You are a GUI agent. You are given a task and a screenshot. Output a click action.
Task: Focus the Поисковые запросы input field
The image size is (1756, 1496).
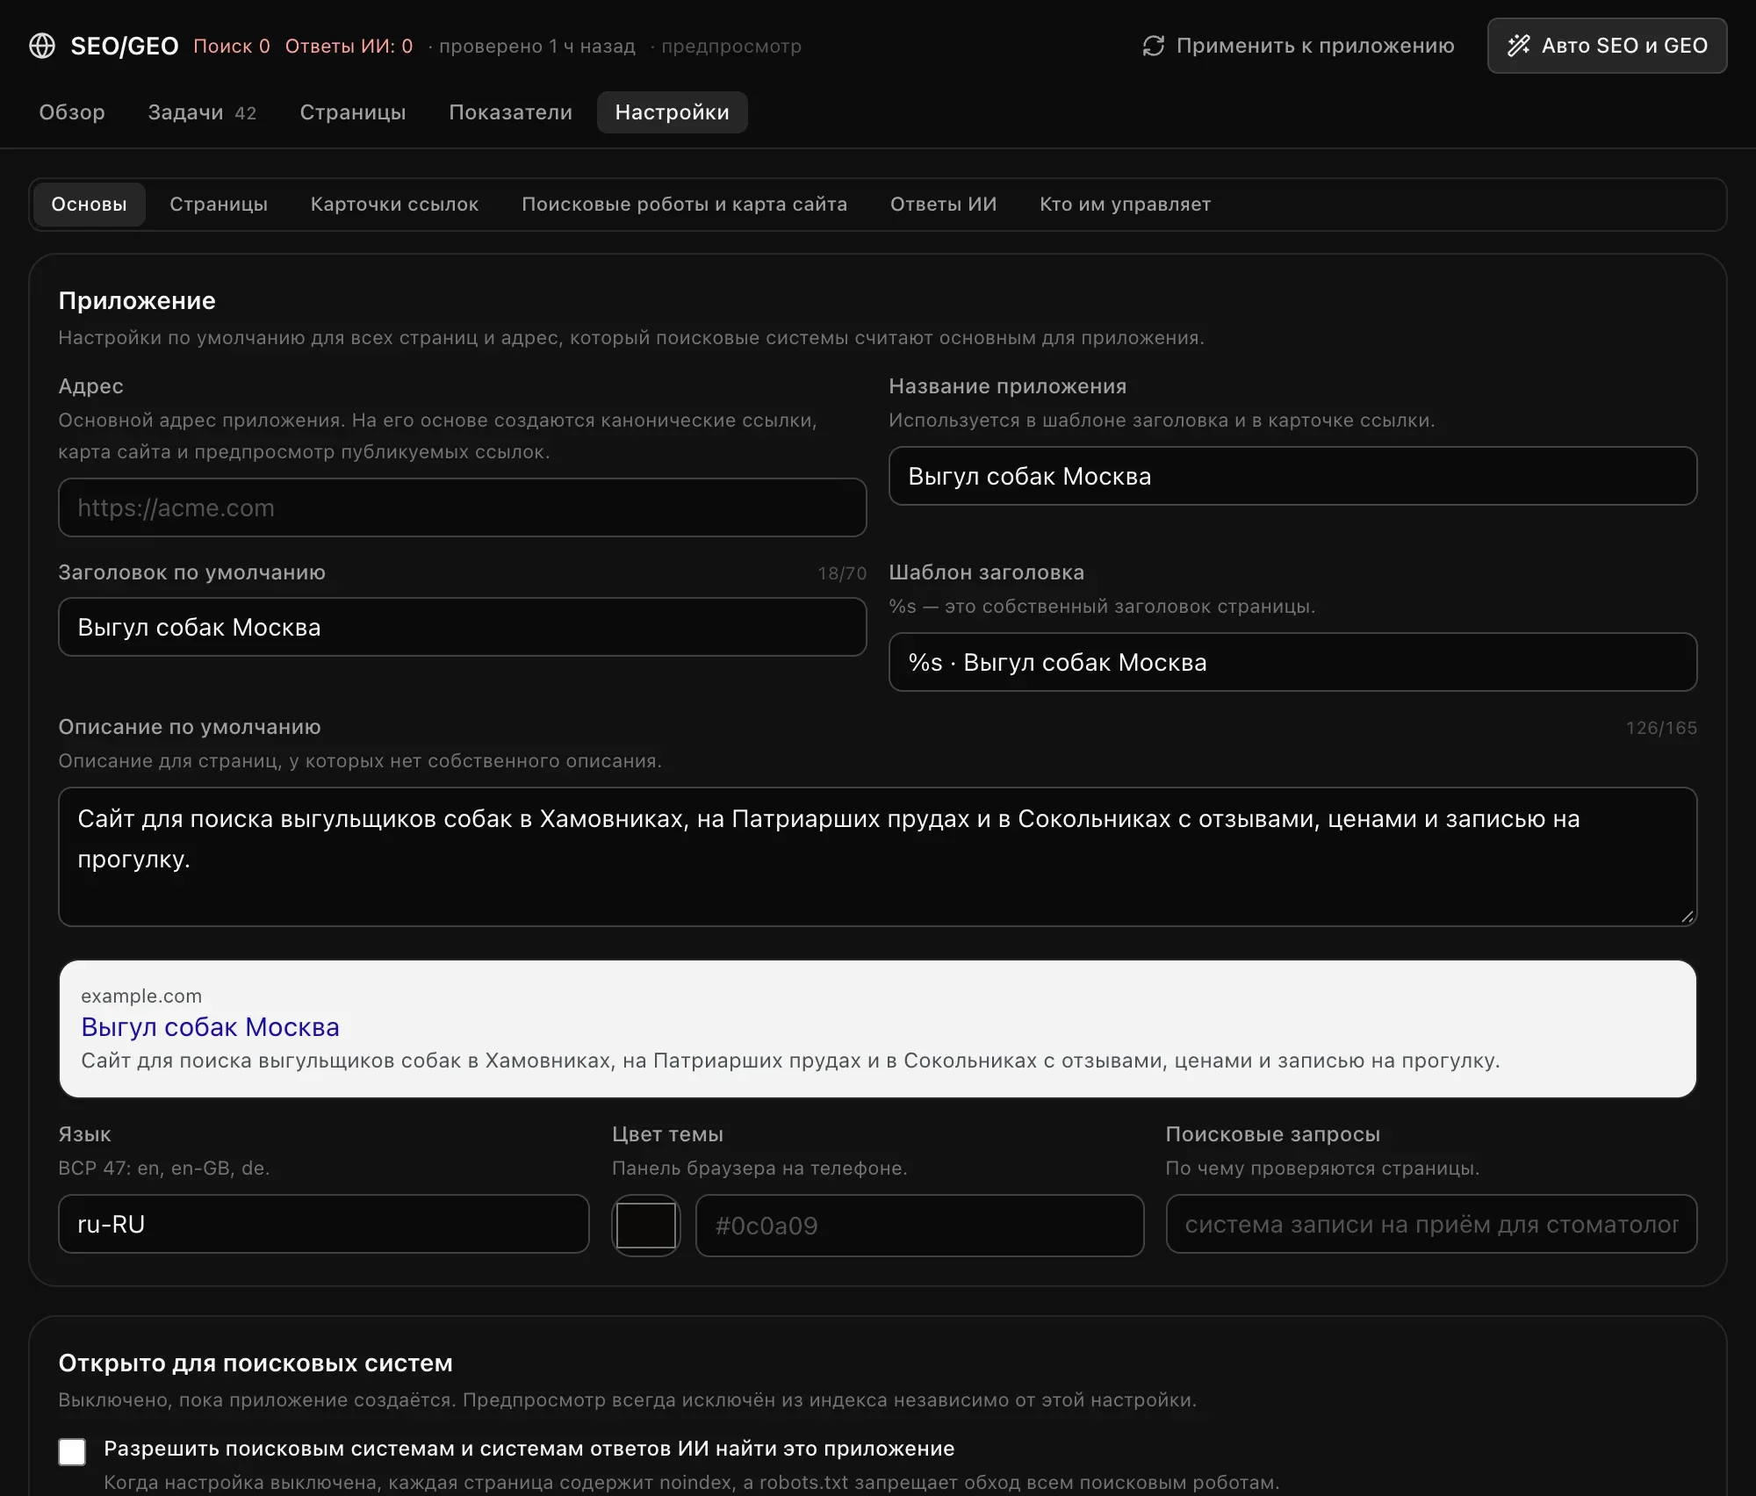point(1431,1224)
